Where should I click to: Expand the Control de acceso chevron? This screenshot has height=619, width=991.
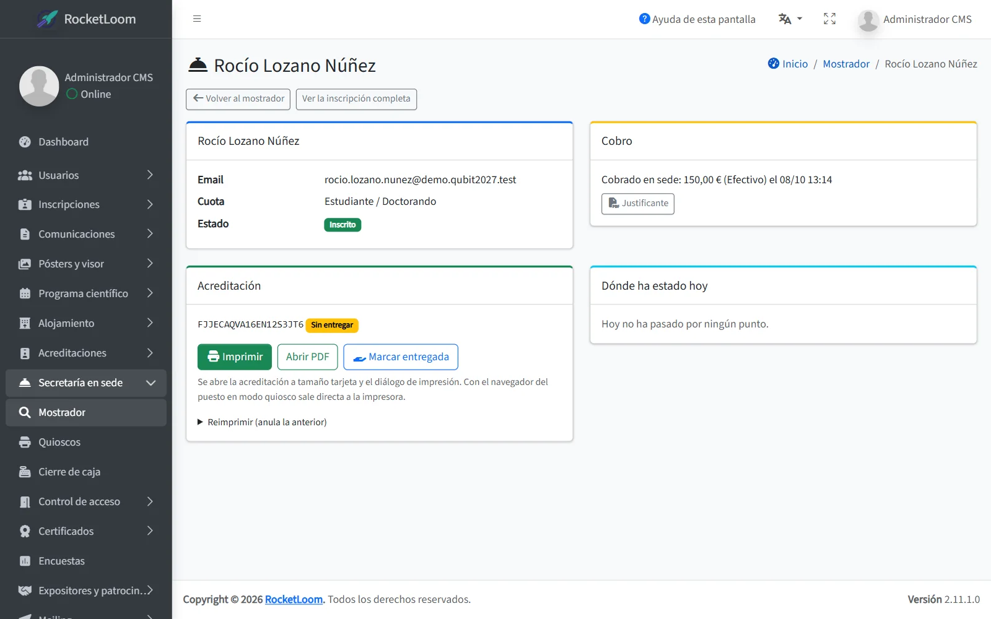coord(150,501)
